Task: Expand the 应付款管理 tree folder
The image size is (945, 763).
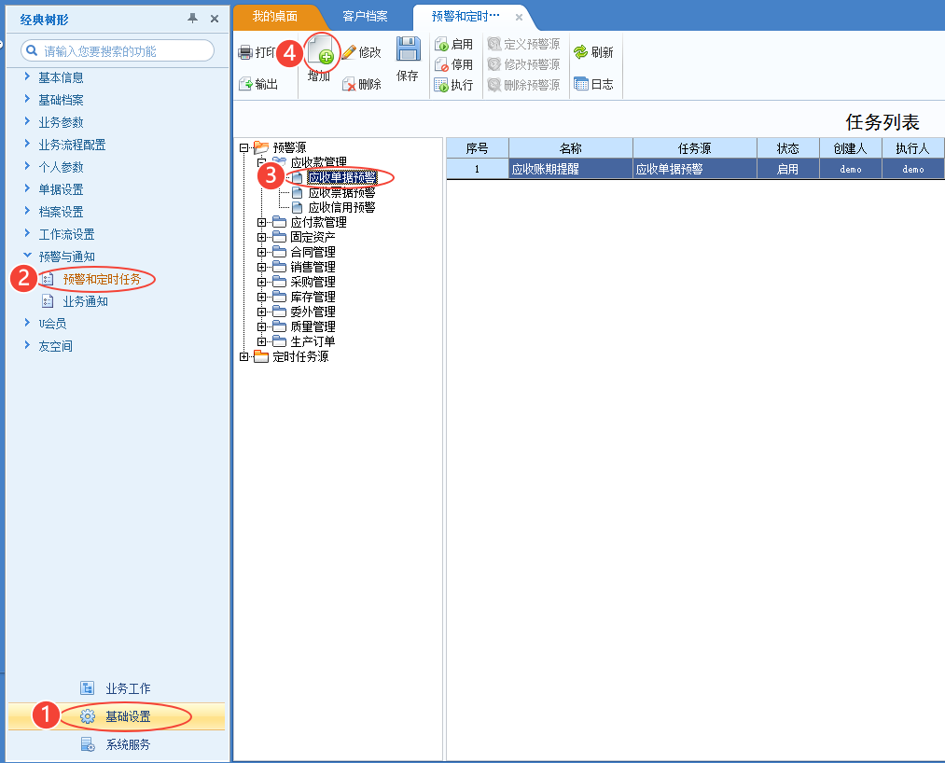Action: [x=261, y=222]
